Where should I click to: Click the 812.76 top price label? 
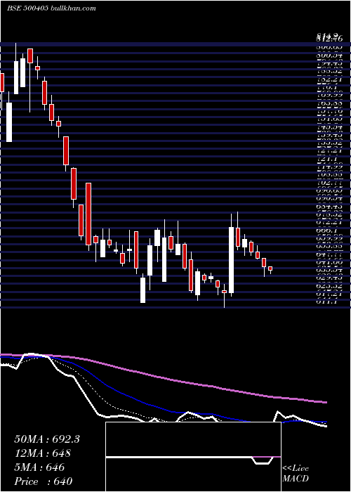[329, 38]
